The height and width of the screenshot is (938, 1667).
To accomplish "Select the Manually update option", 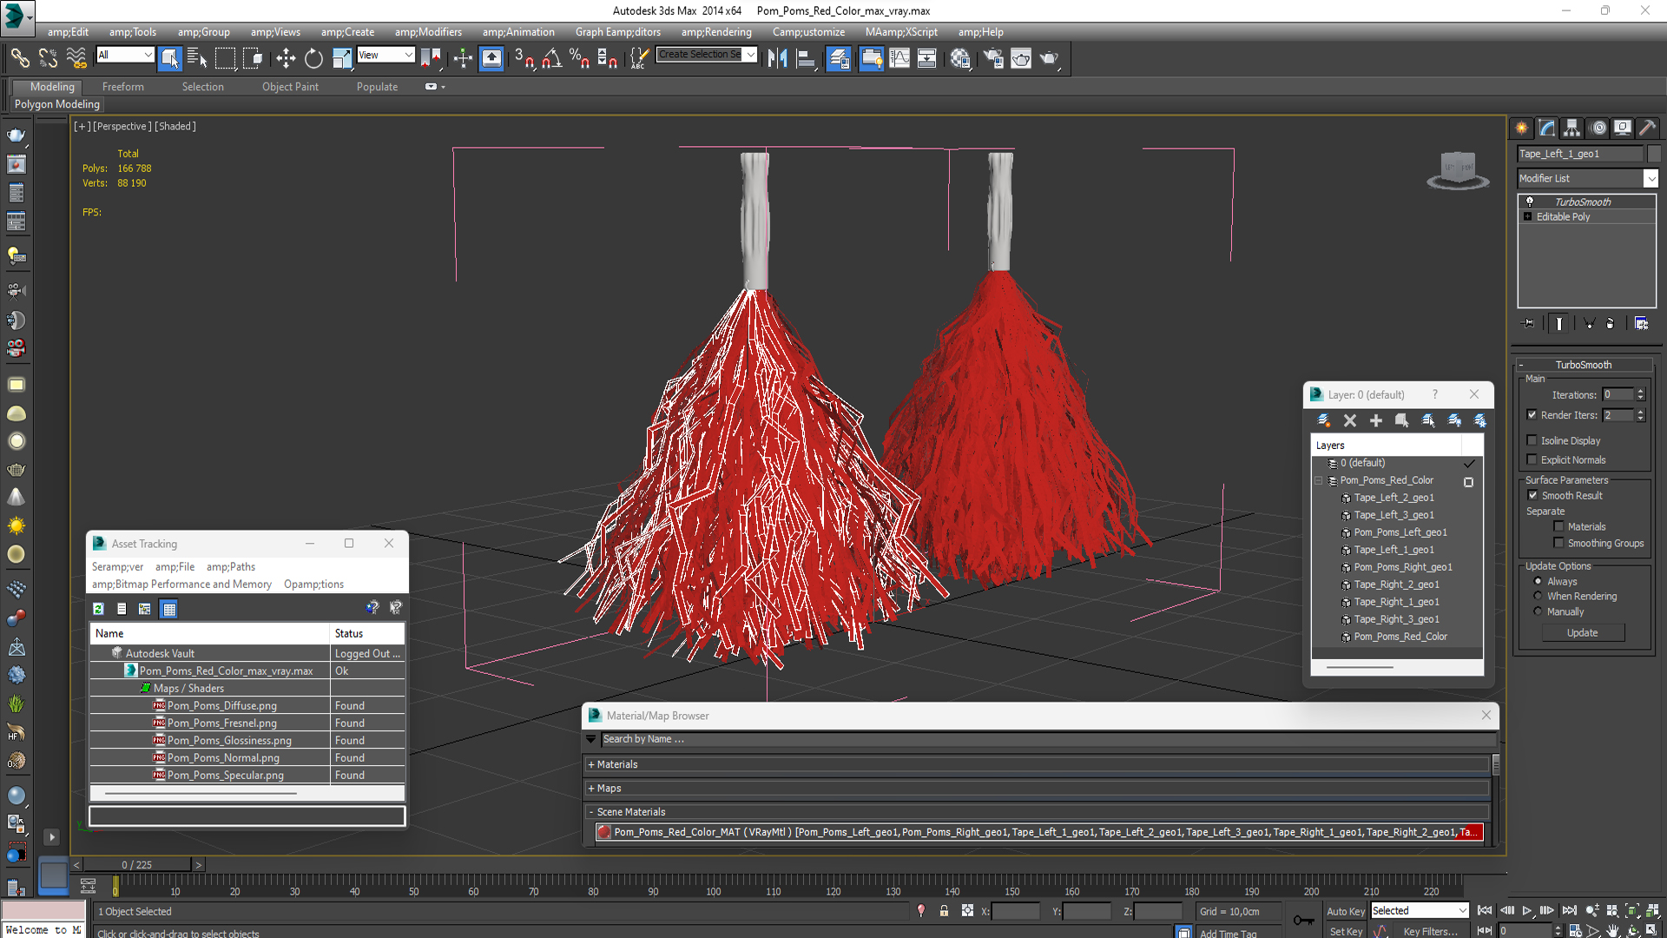I will pyautogui.click(x=1538, y=611).
